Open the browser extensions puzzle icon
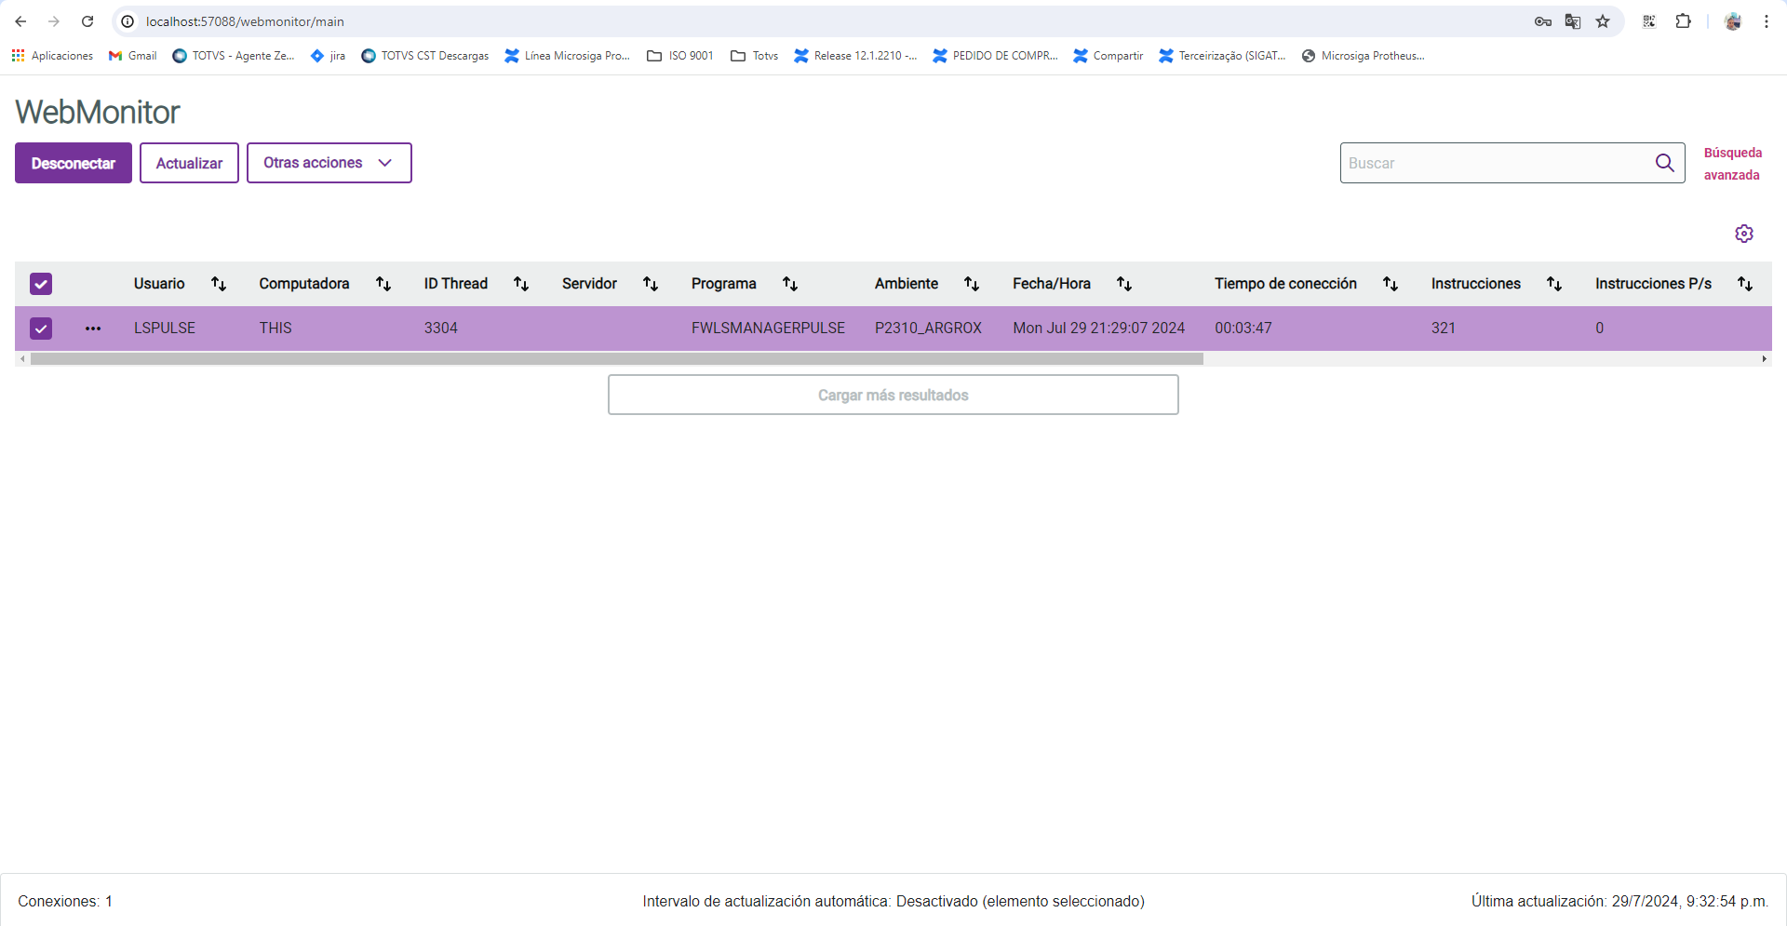Image resolution: width=1787 pixels, height=926 pixels. click(1684, 21)
